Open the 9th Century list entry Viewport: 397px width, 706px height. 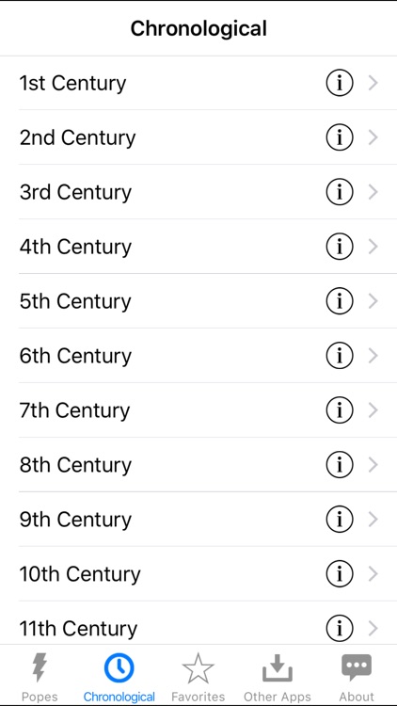[198, 519]
